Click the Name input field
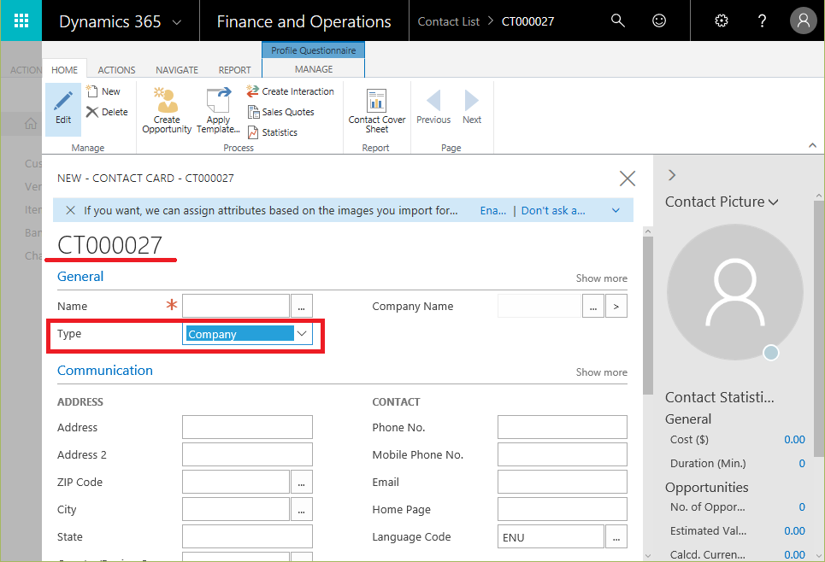Image resolution: width=825 pixels, height=562 pixels. coord(236,306)
